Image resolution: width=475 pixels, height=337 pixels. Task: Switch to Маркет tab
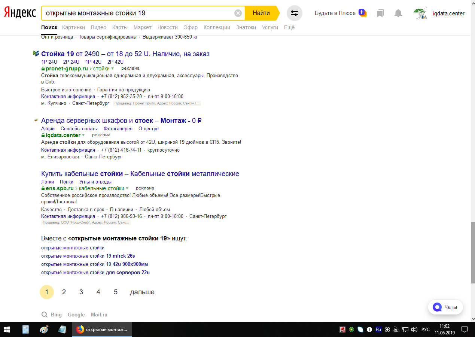(143, 27)
